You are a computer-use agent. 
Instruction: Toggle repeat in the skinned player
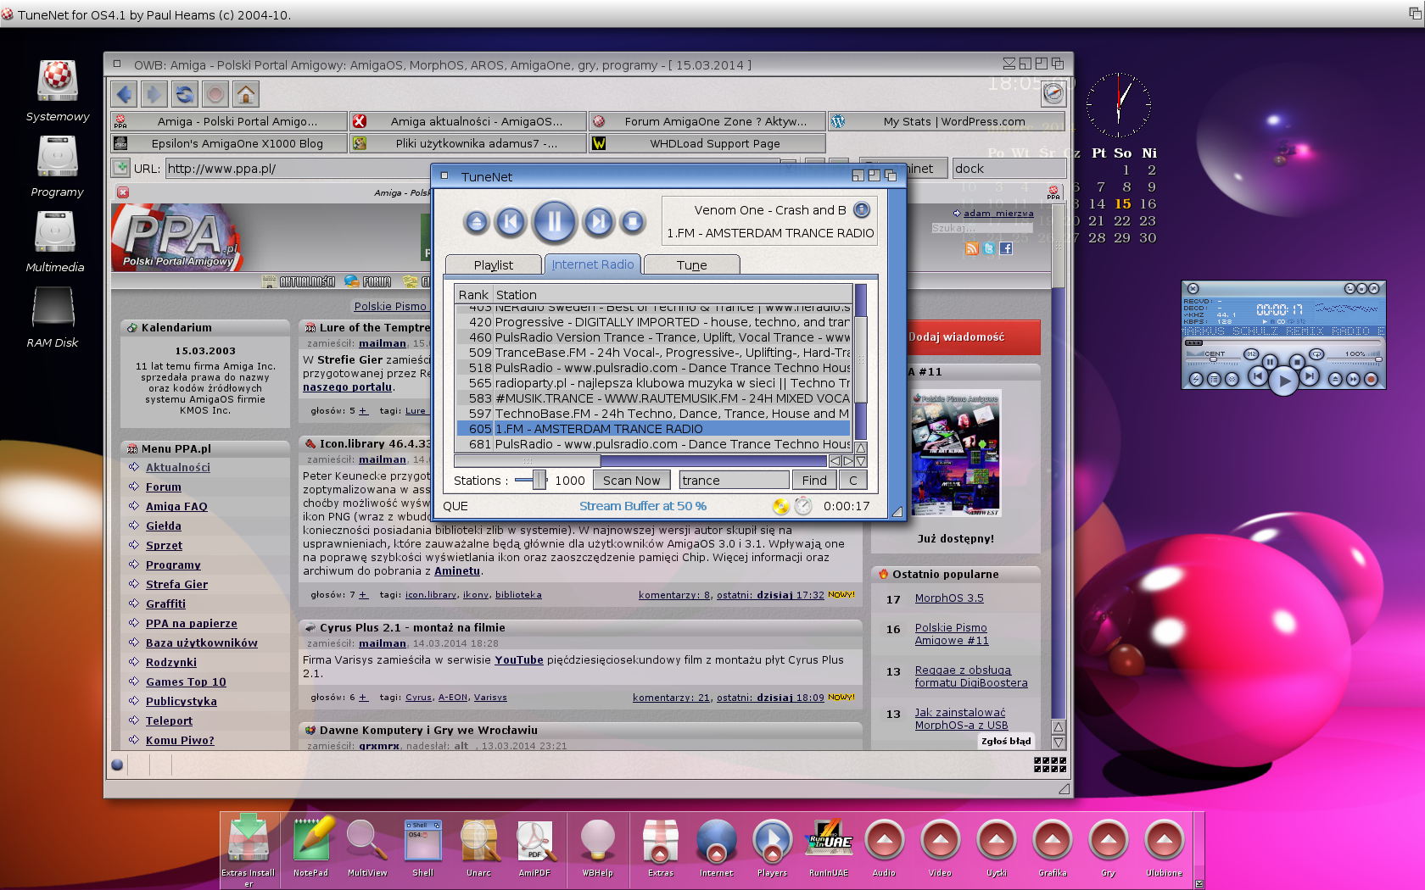click(1316, 354)
